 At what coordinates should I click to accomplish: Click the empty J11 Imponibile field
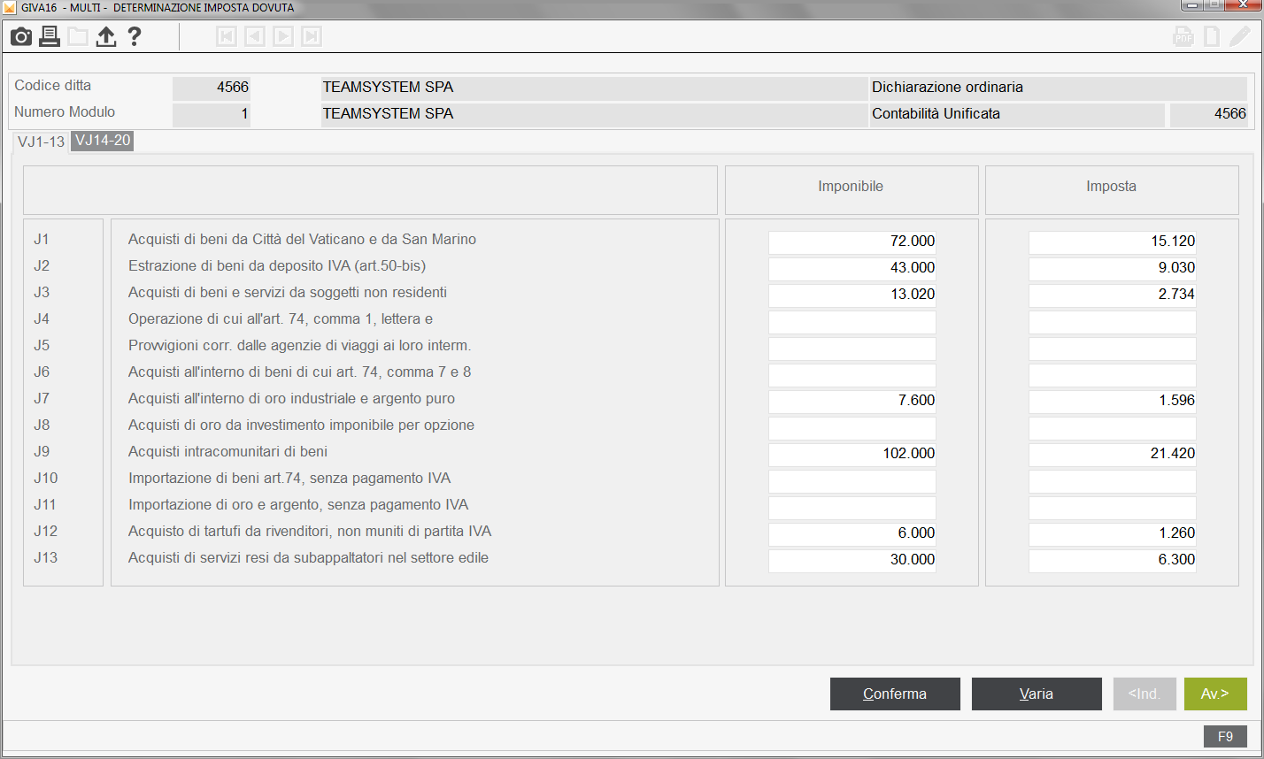(852, 507)
